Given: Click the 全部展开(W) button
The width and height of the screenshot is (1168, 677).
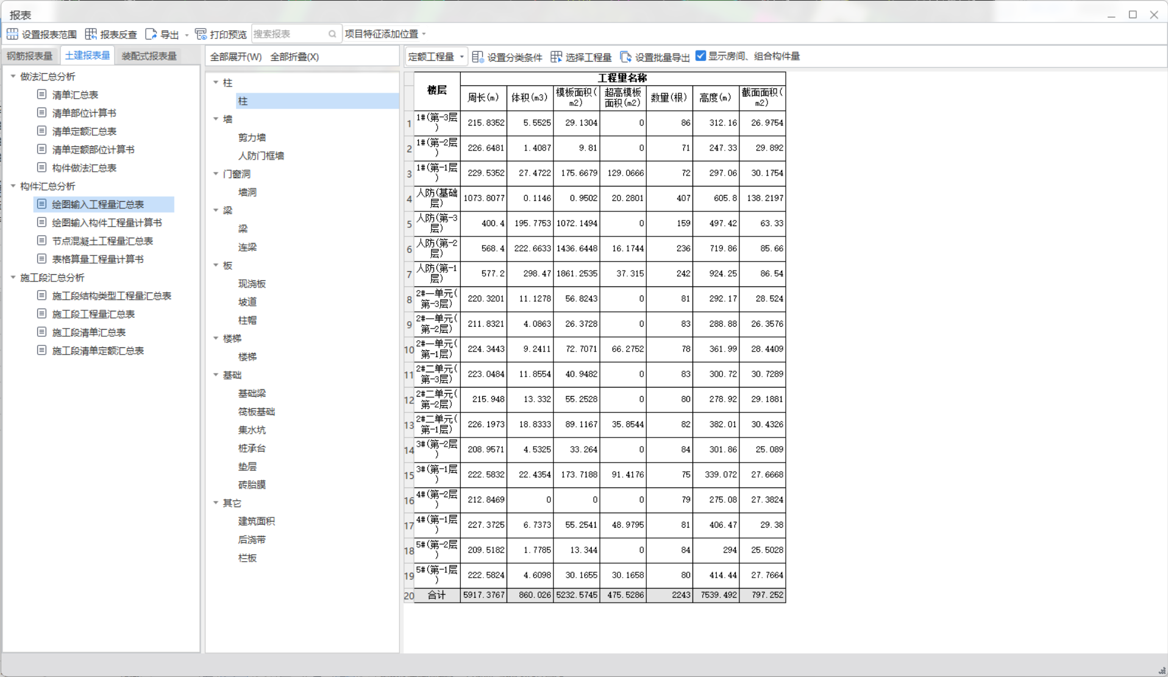Looking at the screenshot, I should [235, 57].
